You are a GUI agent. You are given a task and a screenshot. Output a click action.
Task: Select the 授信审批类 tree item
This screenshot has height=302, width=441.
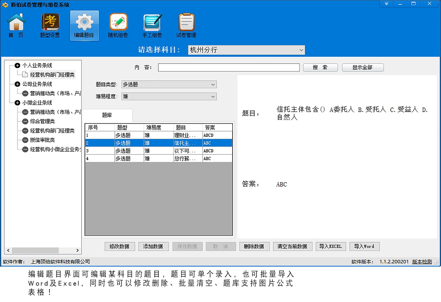42,140
